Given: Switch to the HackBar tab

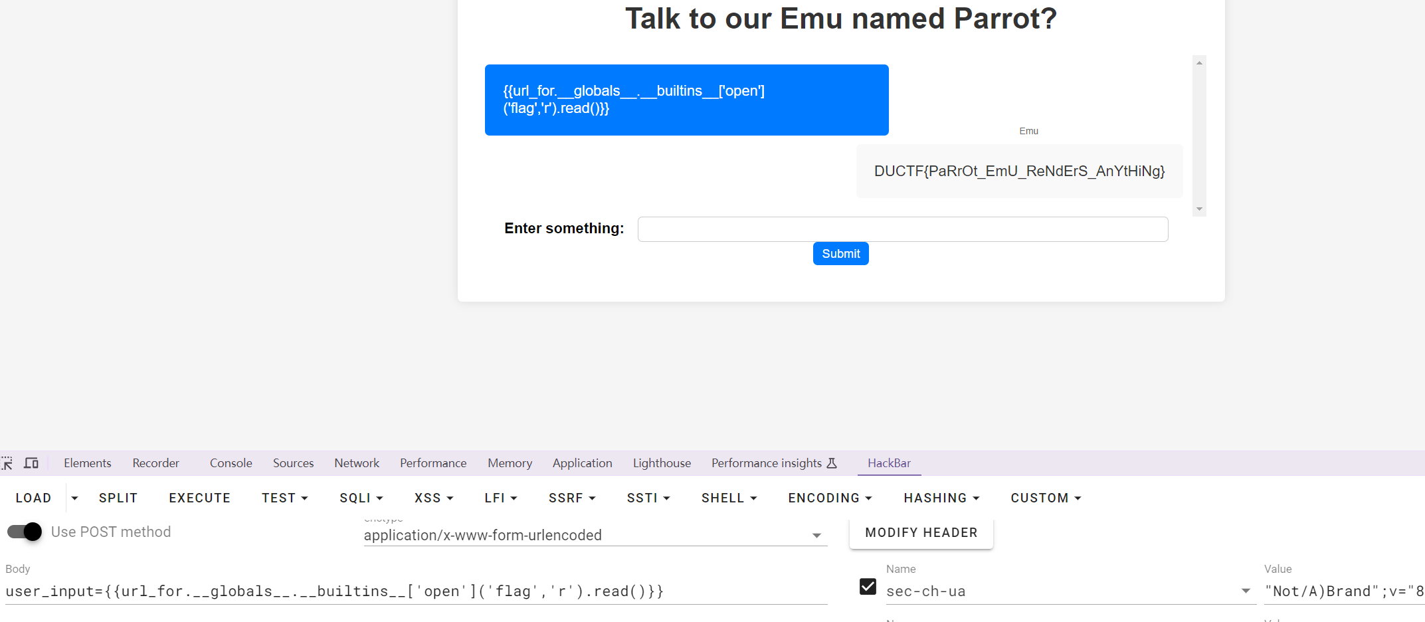Looking at the screenshot, I should pyautogui.click(x=889, y=463).
